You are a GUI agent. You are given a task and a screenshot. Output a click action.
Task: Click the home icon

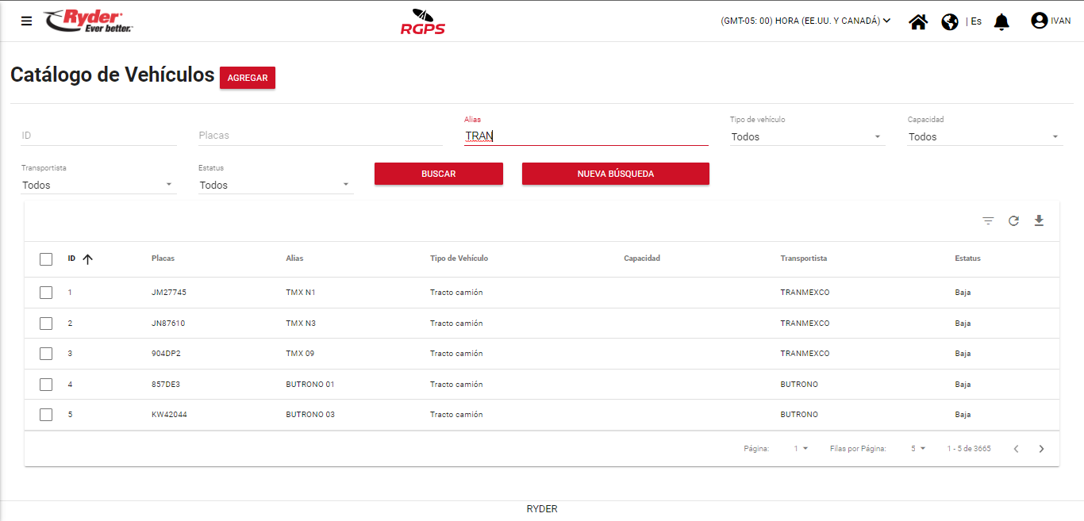pos(918,21)
